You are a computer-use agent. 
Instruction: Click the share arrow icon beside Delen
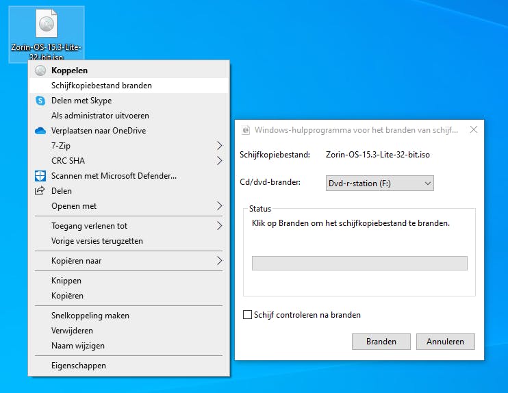(40, 190)
